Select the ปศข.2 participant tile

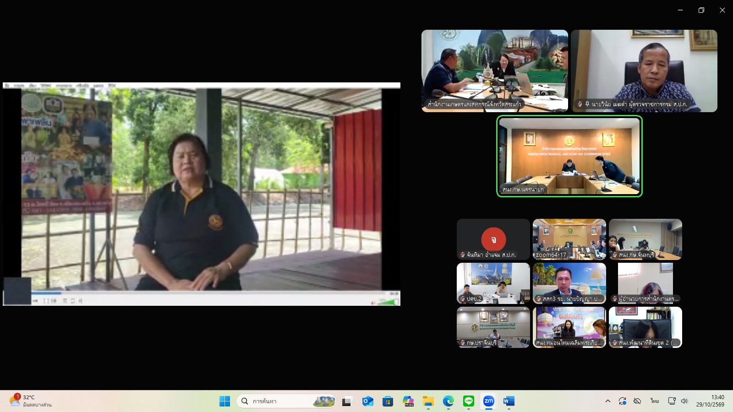coord(493,283)
